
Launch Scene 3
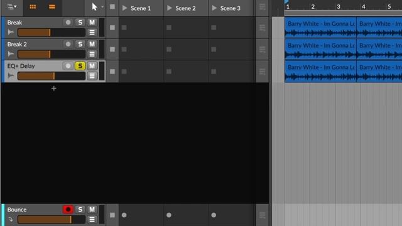[214, 8]
